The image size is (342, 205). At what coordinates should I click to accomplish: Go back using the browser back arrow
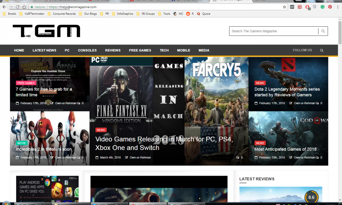(x=4, y=7)
